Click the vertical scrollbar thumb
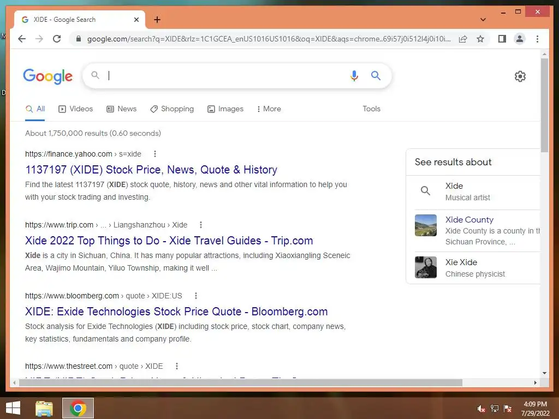Image resolution: width=559 pixels, height=419 pixels. [x=544, y=105]
